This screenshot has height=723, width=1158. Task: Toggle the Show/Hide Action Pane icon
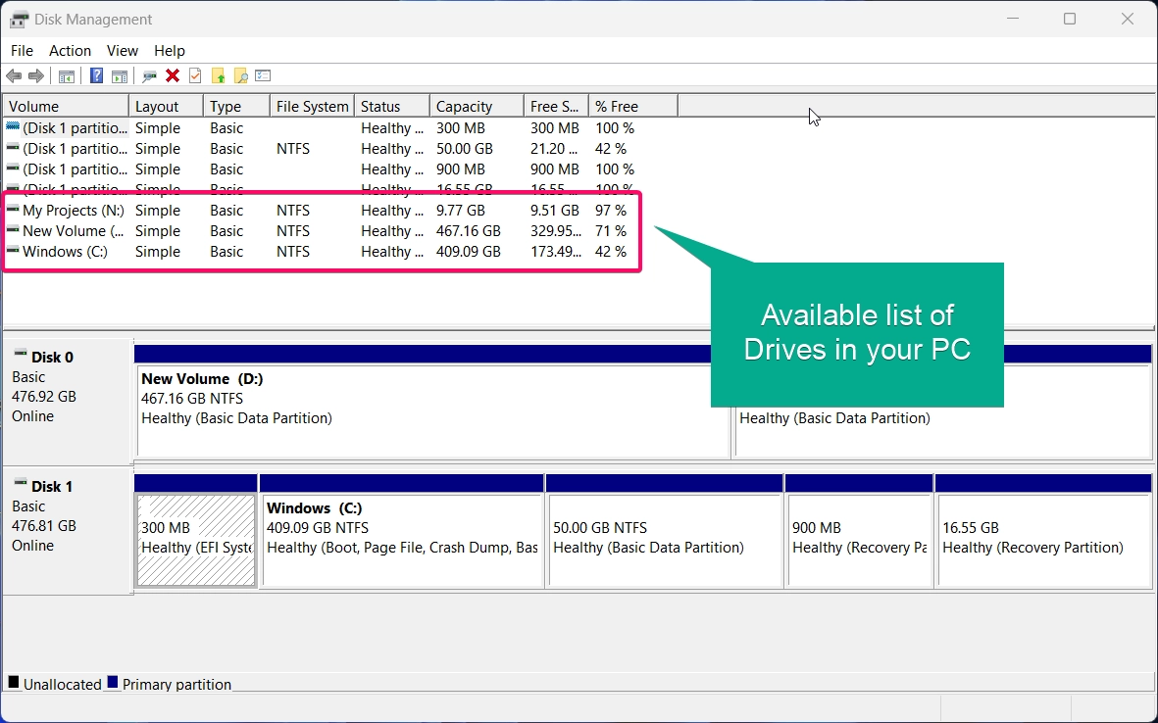(x=119, y=76)
